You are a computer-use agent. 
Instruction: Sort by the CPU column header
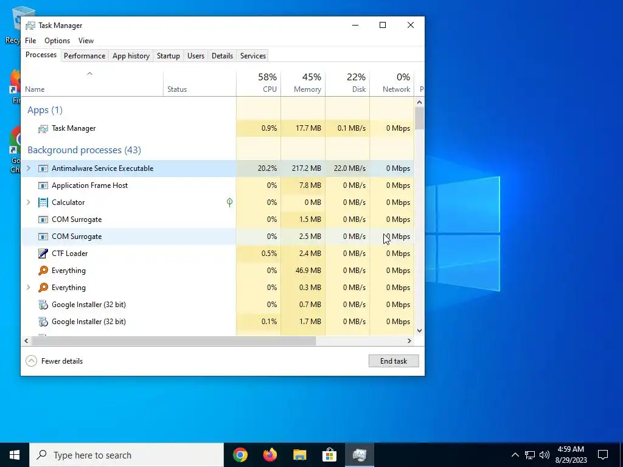[x=259, y=83]
